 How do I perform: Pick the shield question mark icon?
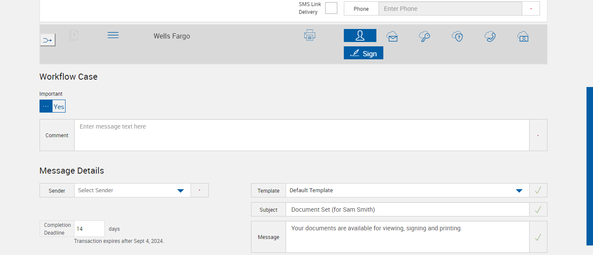457,36
